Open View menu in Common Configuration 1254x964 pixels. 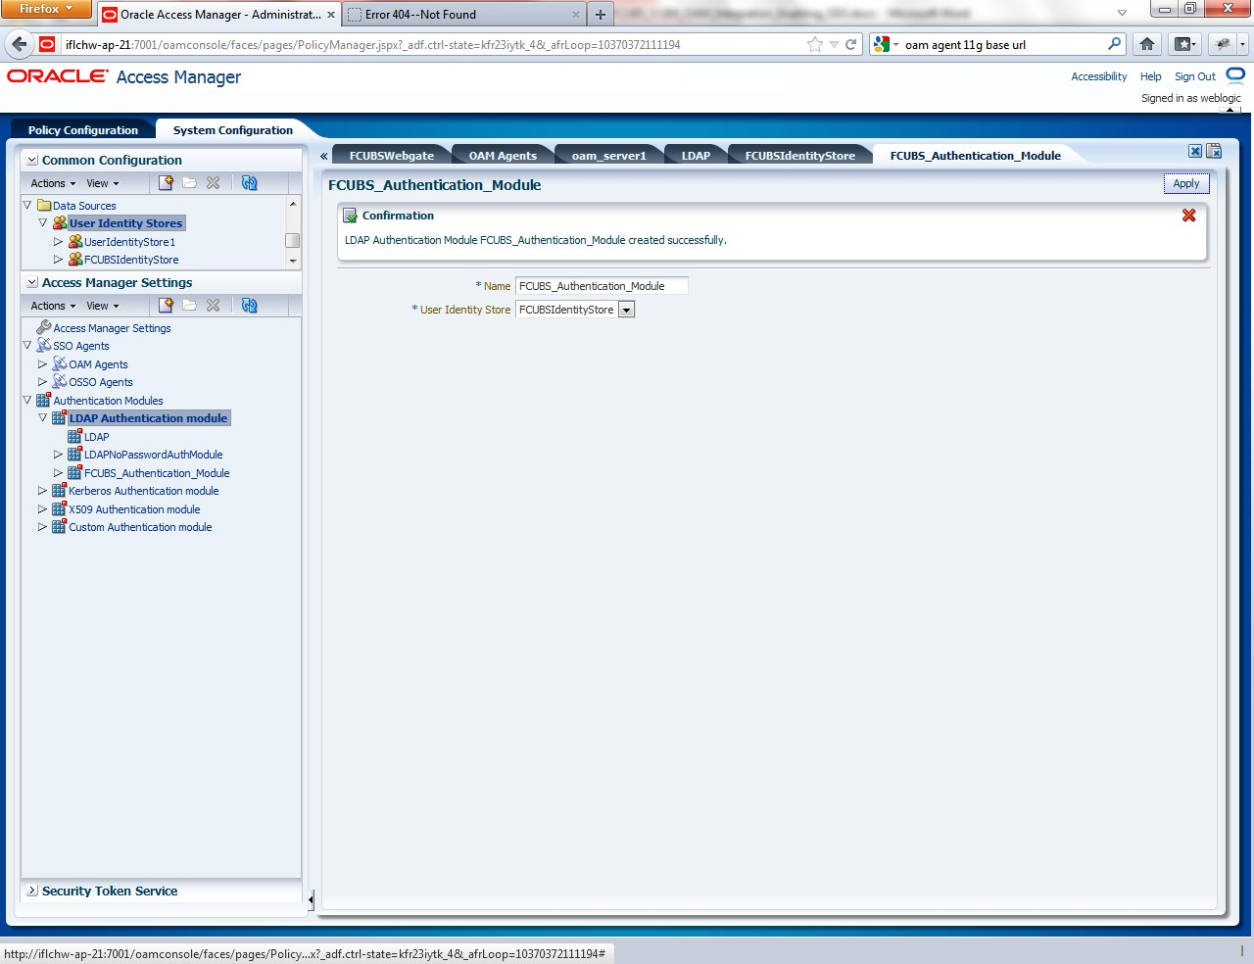click(x=102, y=183)
